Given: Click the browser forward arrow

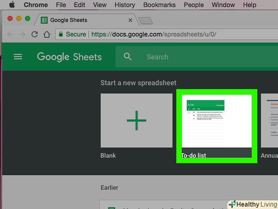Looking at the screenshot, I should point(22,34).
